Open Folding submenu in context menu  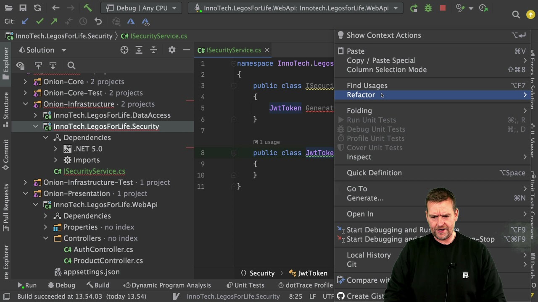click(x=433, y=111)
